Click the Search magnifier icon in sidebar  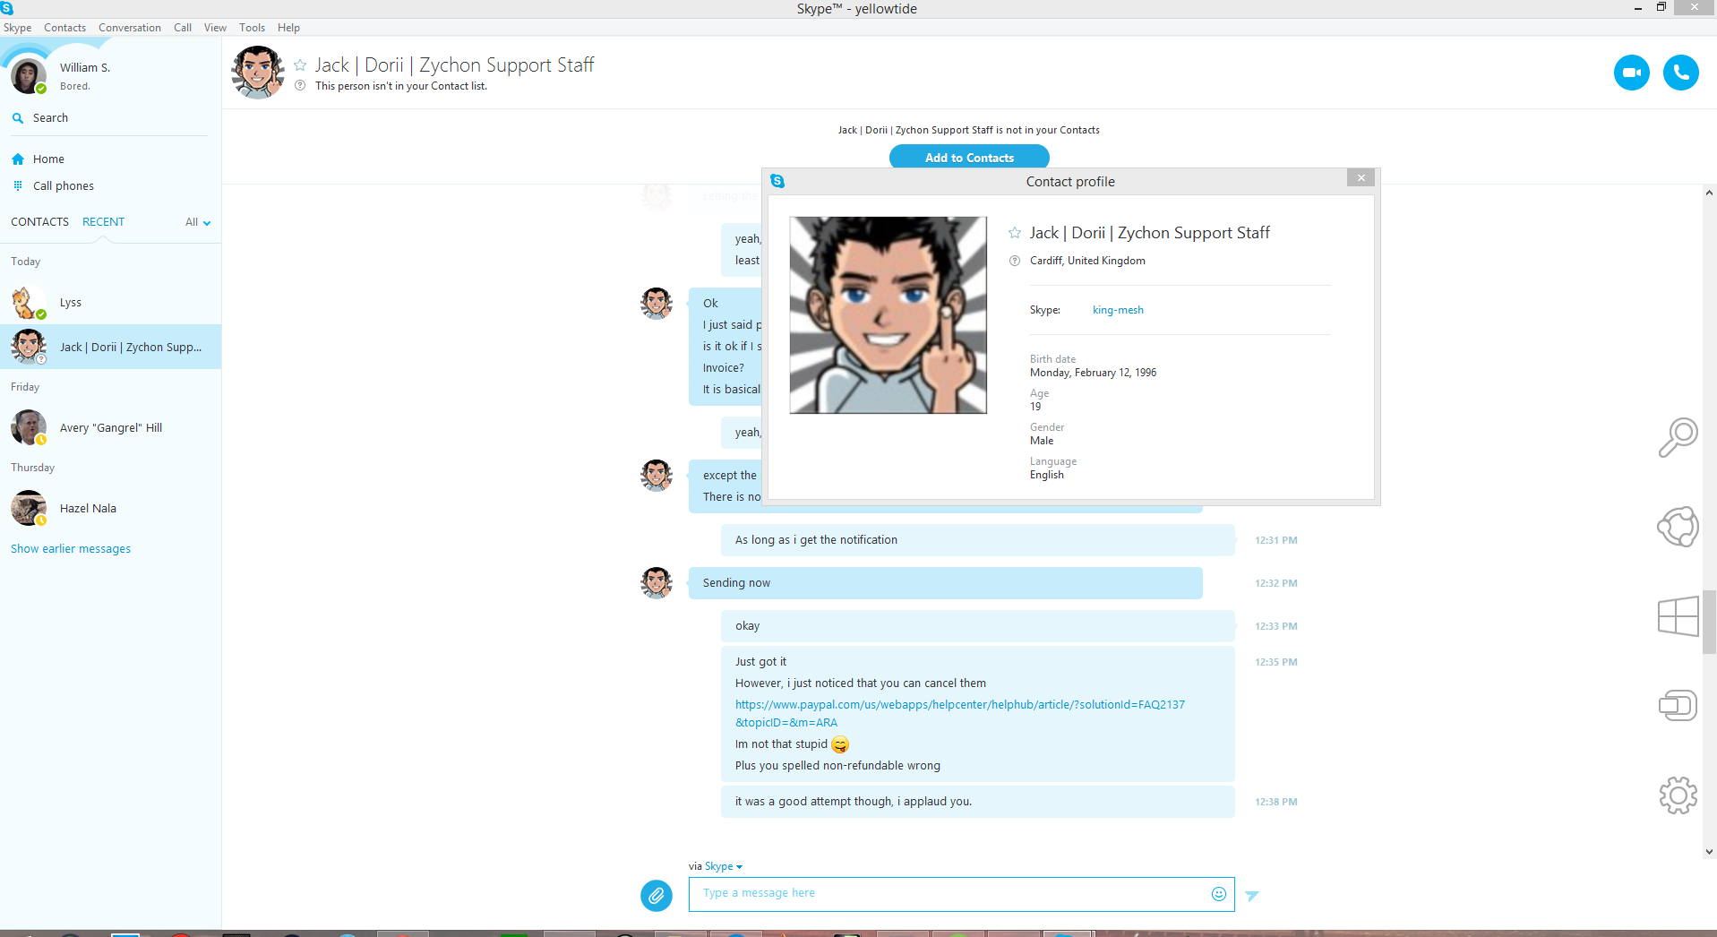[x=18, y=118]
